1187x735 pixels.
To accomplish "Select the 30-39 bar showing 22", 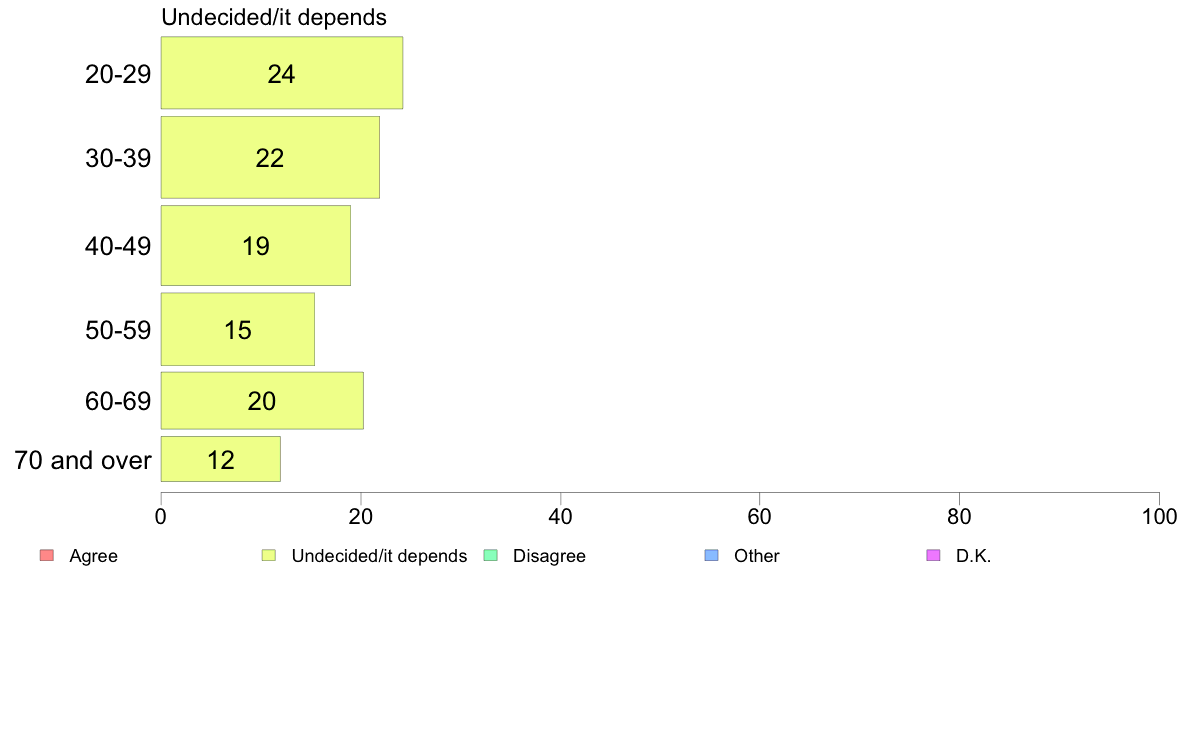I will click(270, 158).
